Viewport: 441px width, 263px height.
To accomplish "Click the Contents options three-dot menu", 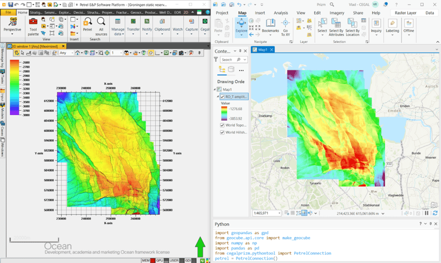I will [242, 70].
